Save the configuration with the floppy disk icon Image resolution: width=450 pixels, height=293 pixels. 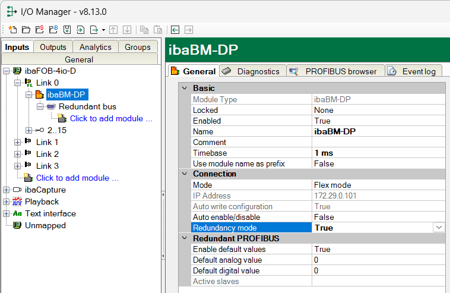click(67, 30)
